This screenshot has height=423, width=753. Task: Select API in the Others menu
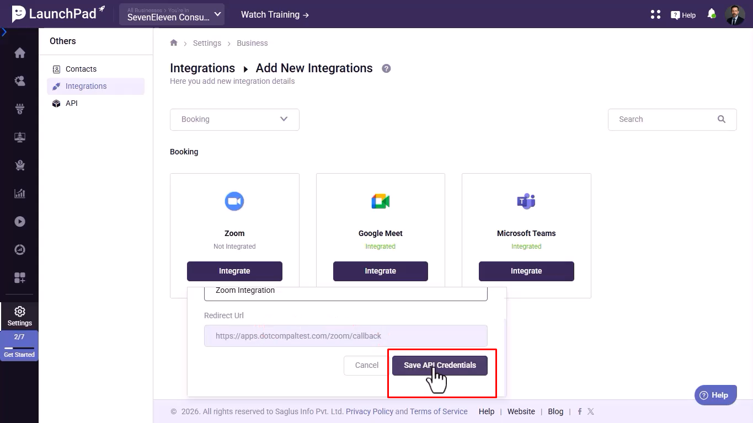click(71, 103)
